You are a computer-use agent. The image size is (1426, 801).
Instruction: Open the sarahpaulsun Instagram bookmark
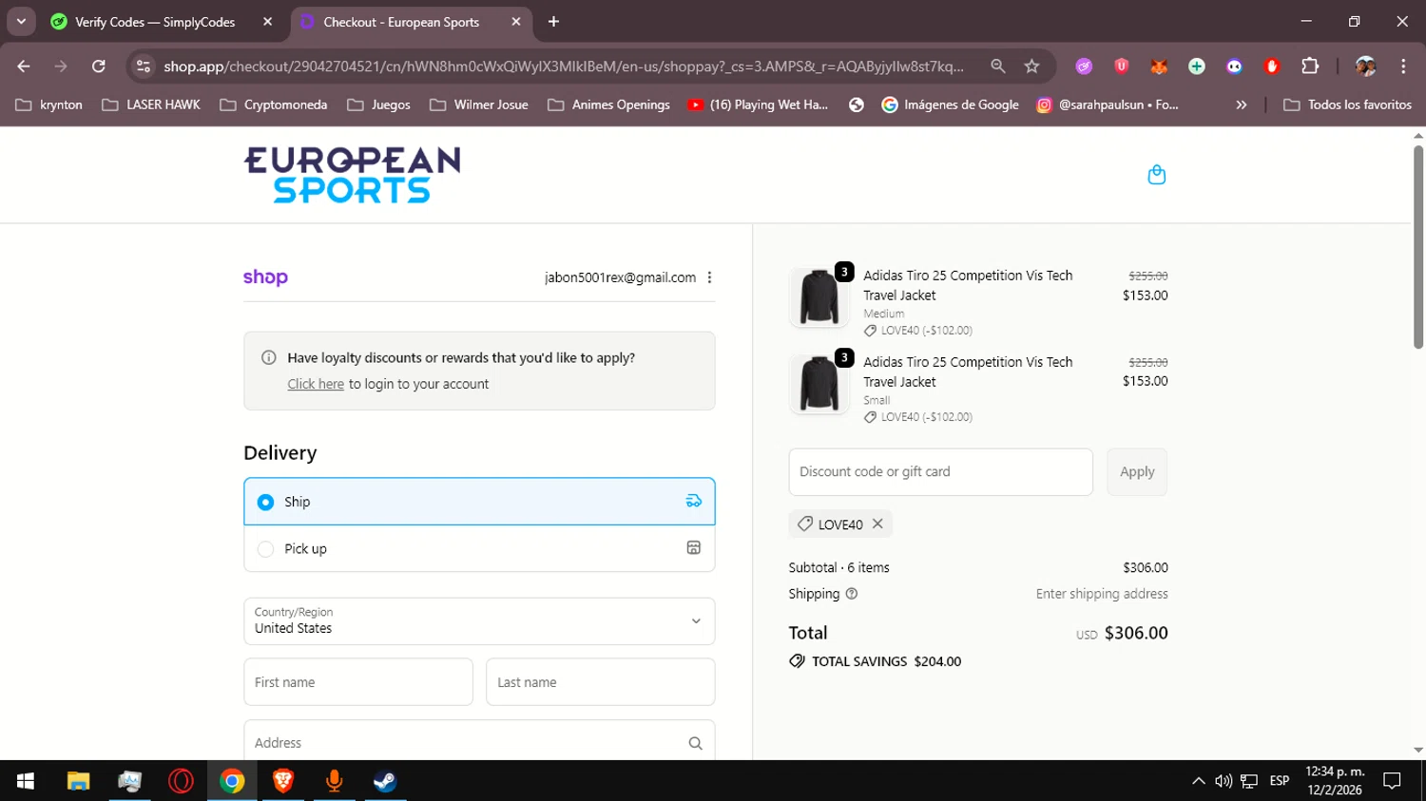click(1108, 105)
